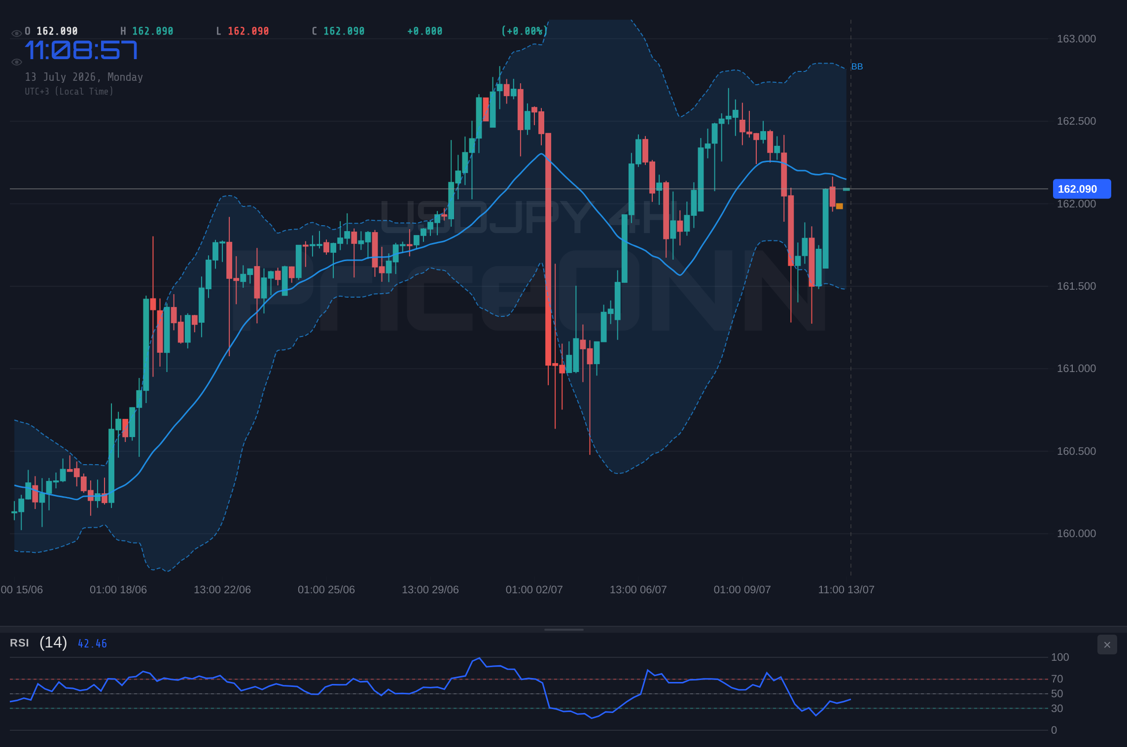Toggle the eye icon beside OHLC values

tap(16, 33)
